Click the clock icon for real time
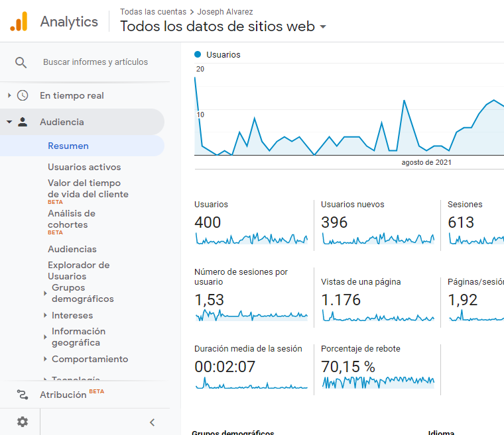504x435 pixels. tap(23, 95)
